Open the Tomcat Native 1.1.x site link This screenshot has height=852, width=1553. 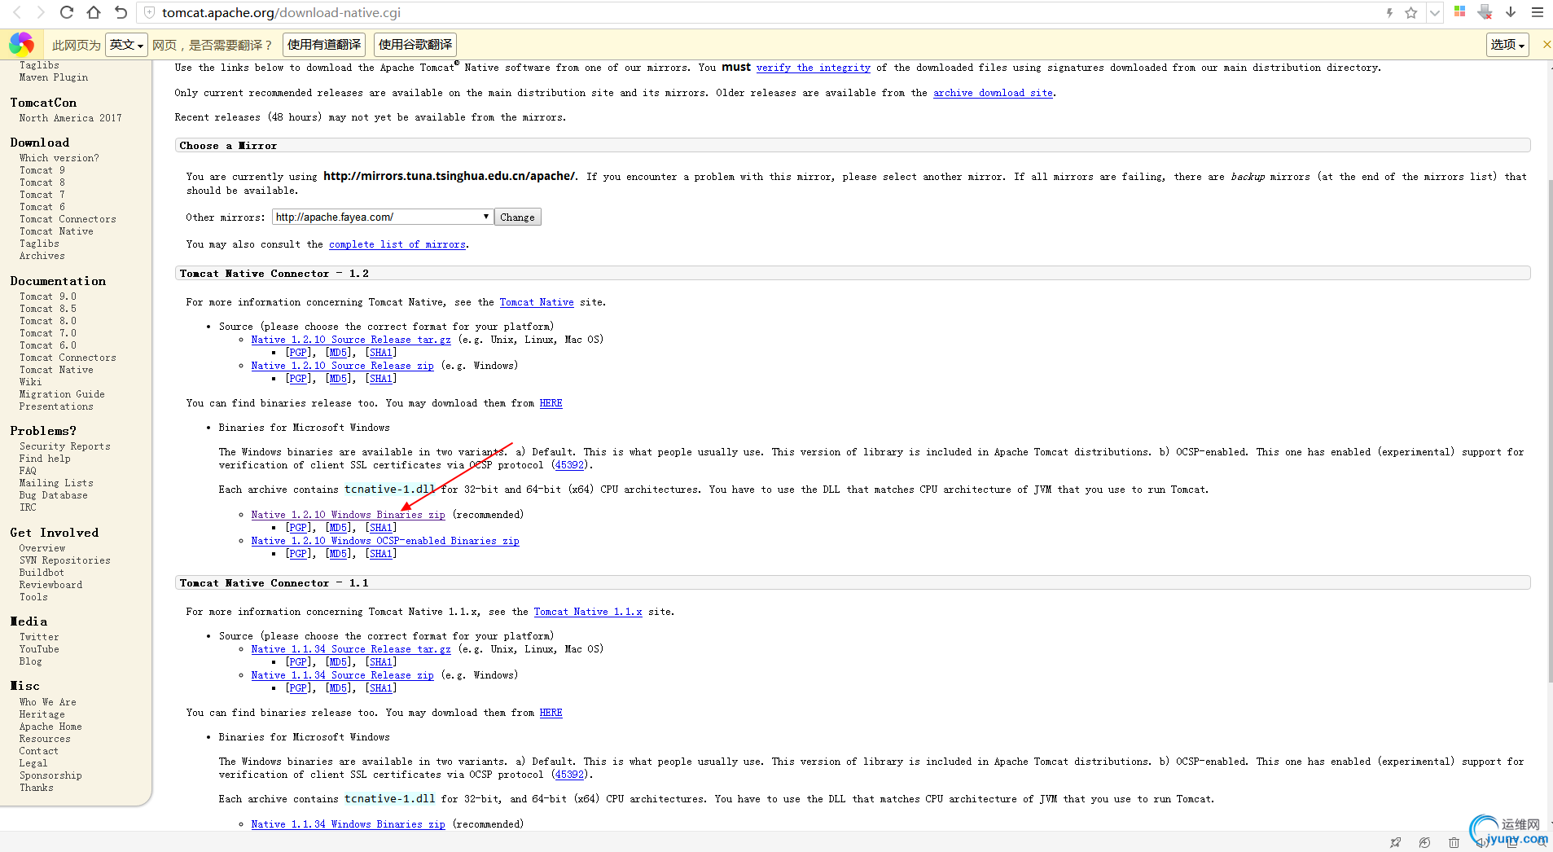(588, 612)
